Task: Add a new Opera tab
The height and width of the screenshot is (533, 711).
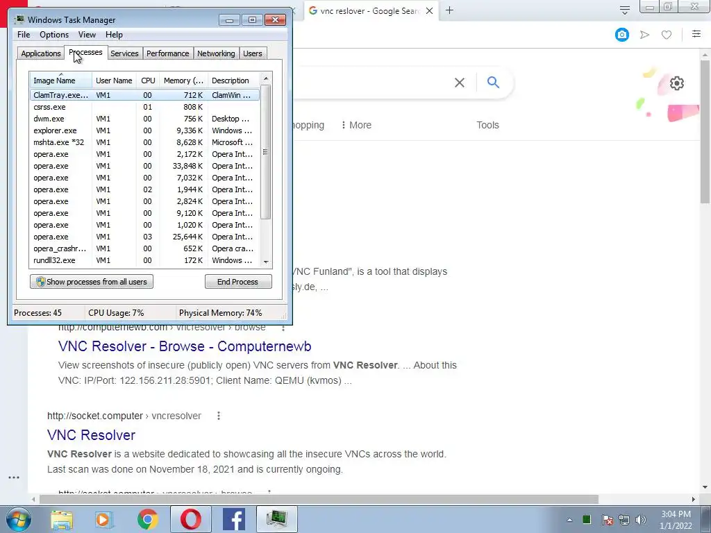Action: pos(449,10)
